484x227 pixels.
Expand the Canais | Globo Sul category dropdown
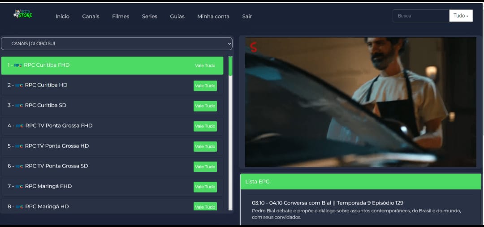coord(117,43)
